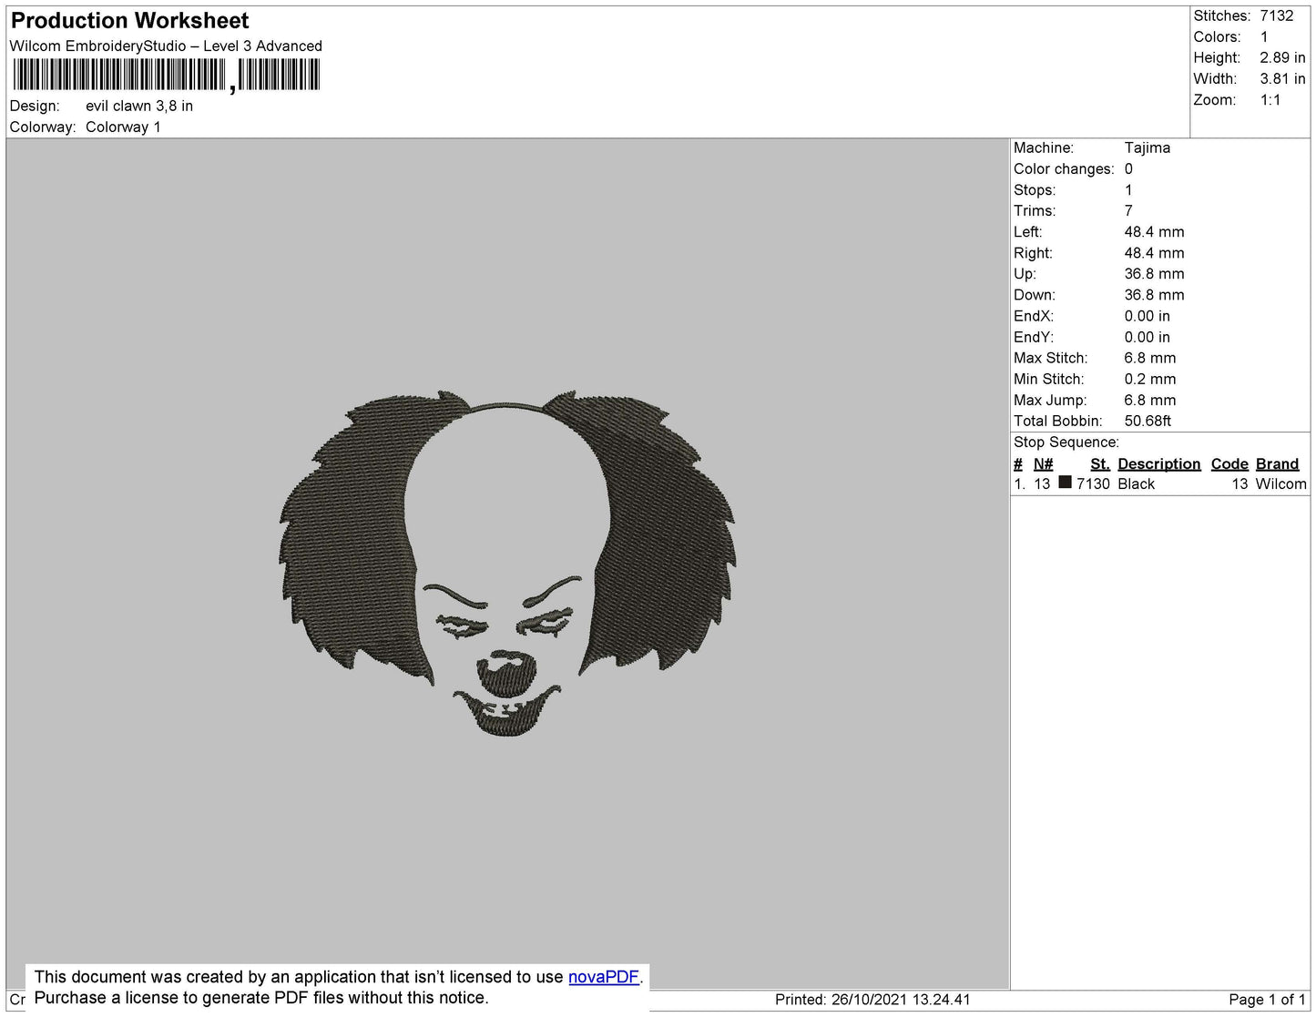Image resolution: width=1316 pixels, height=1017 pixels.
Task: Select the stitch count '7132'
Action: pos(1277,15)
